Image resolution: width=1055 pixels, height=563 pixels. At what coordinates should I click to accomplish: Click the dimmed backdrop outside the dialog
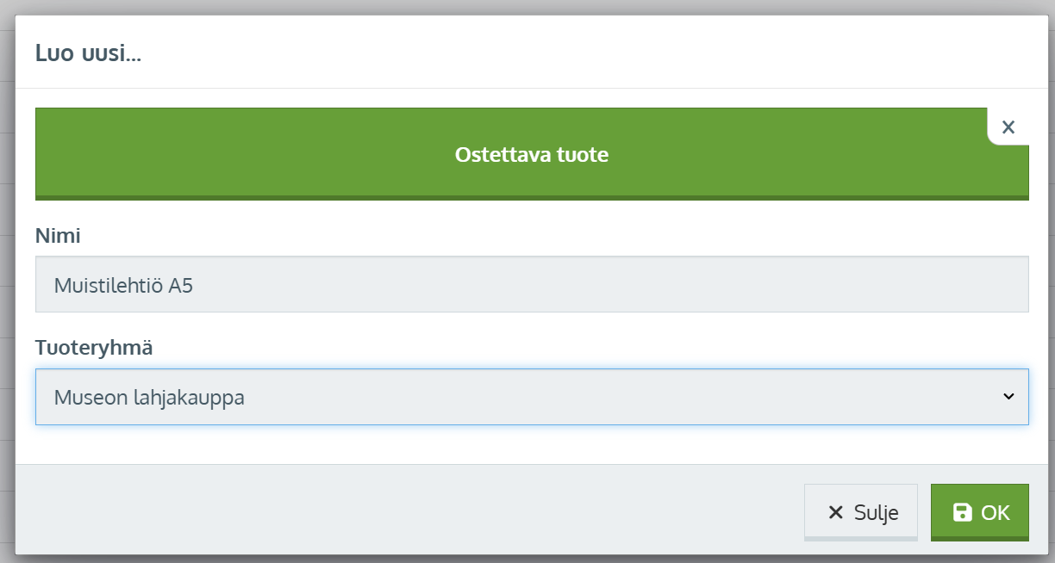click(x=7, y=258)
